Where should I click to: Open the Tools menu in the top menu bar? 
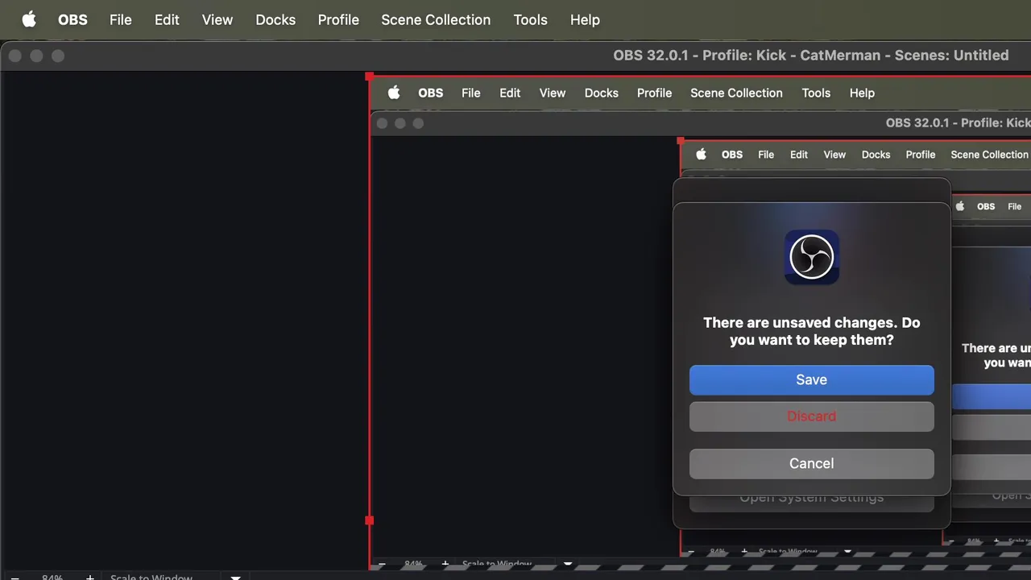pos(530,19)
